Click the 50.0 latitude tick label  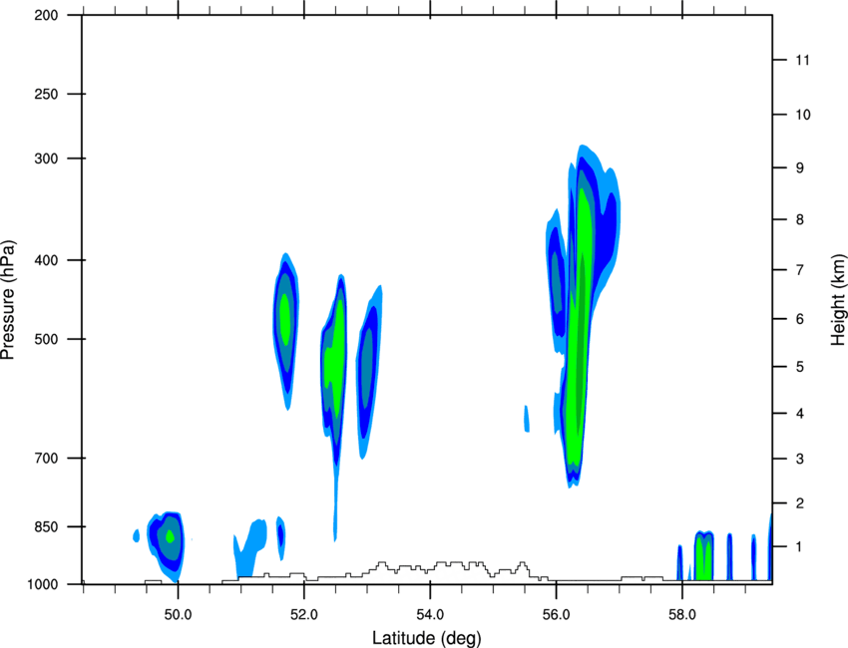click(x=178, y=615)
